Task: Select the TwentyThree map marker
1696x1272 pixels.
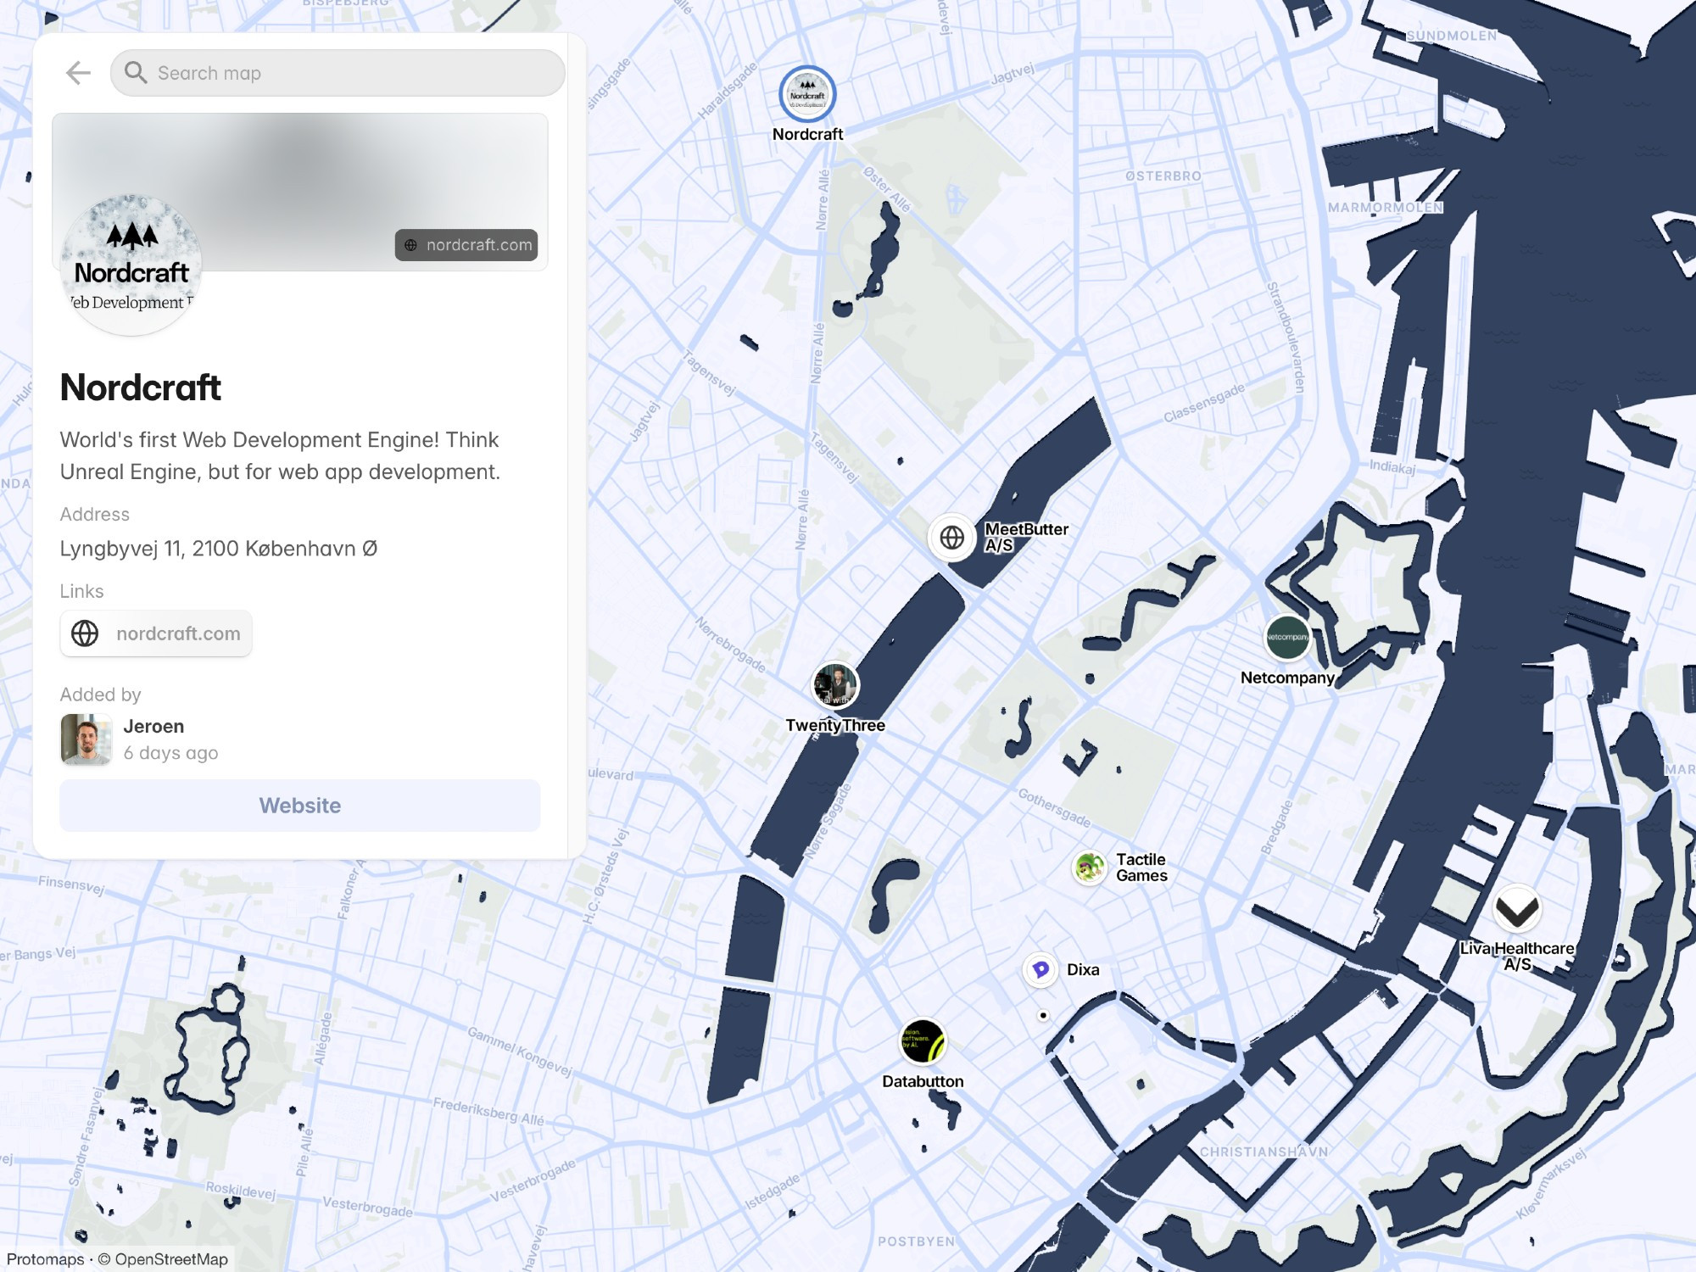Action: (835, 686)
